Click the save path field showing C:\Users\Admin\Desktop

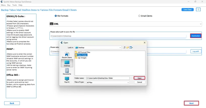[x=118, y=36]
